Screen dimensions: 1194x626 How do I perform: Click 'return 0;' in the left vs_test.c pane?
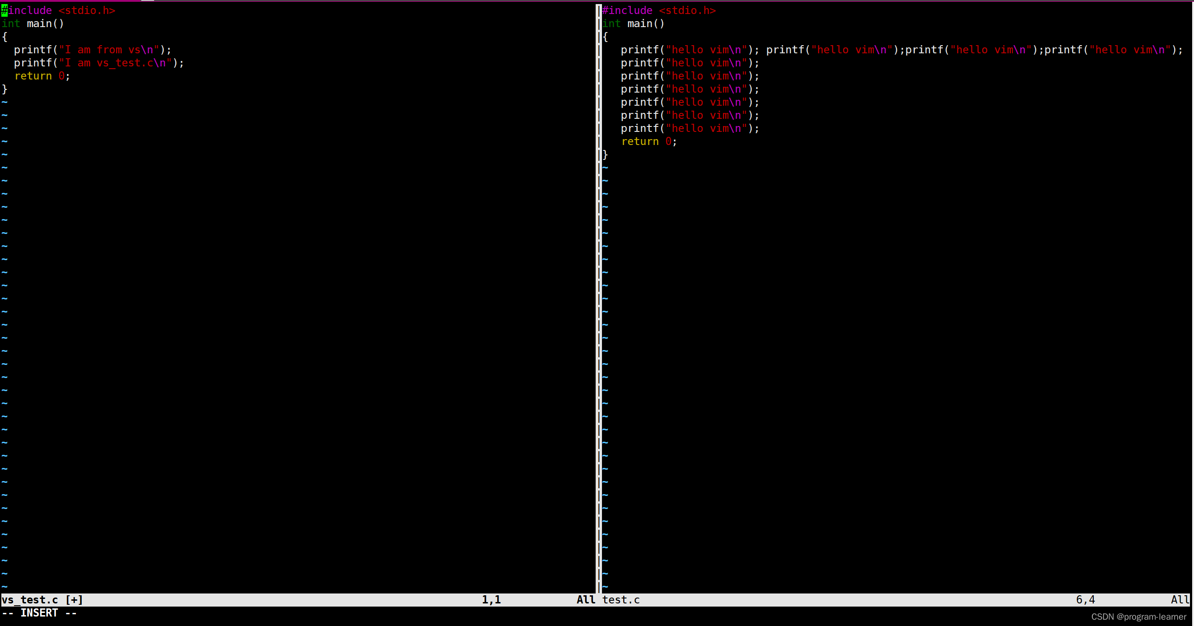[42, 76]
